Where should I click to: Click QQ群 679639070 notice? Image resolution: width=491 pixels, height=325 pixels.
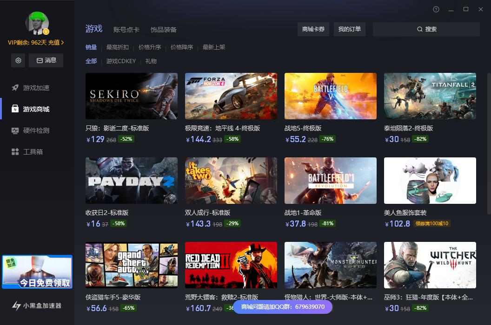[283, 307]
